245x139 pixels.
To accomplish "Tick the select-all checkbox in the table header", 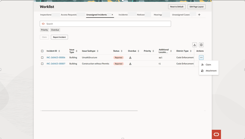I will [x=42, y=51].
